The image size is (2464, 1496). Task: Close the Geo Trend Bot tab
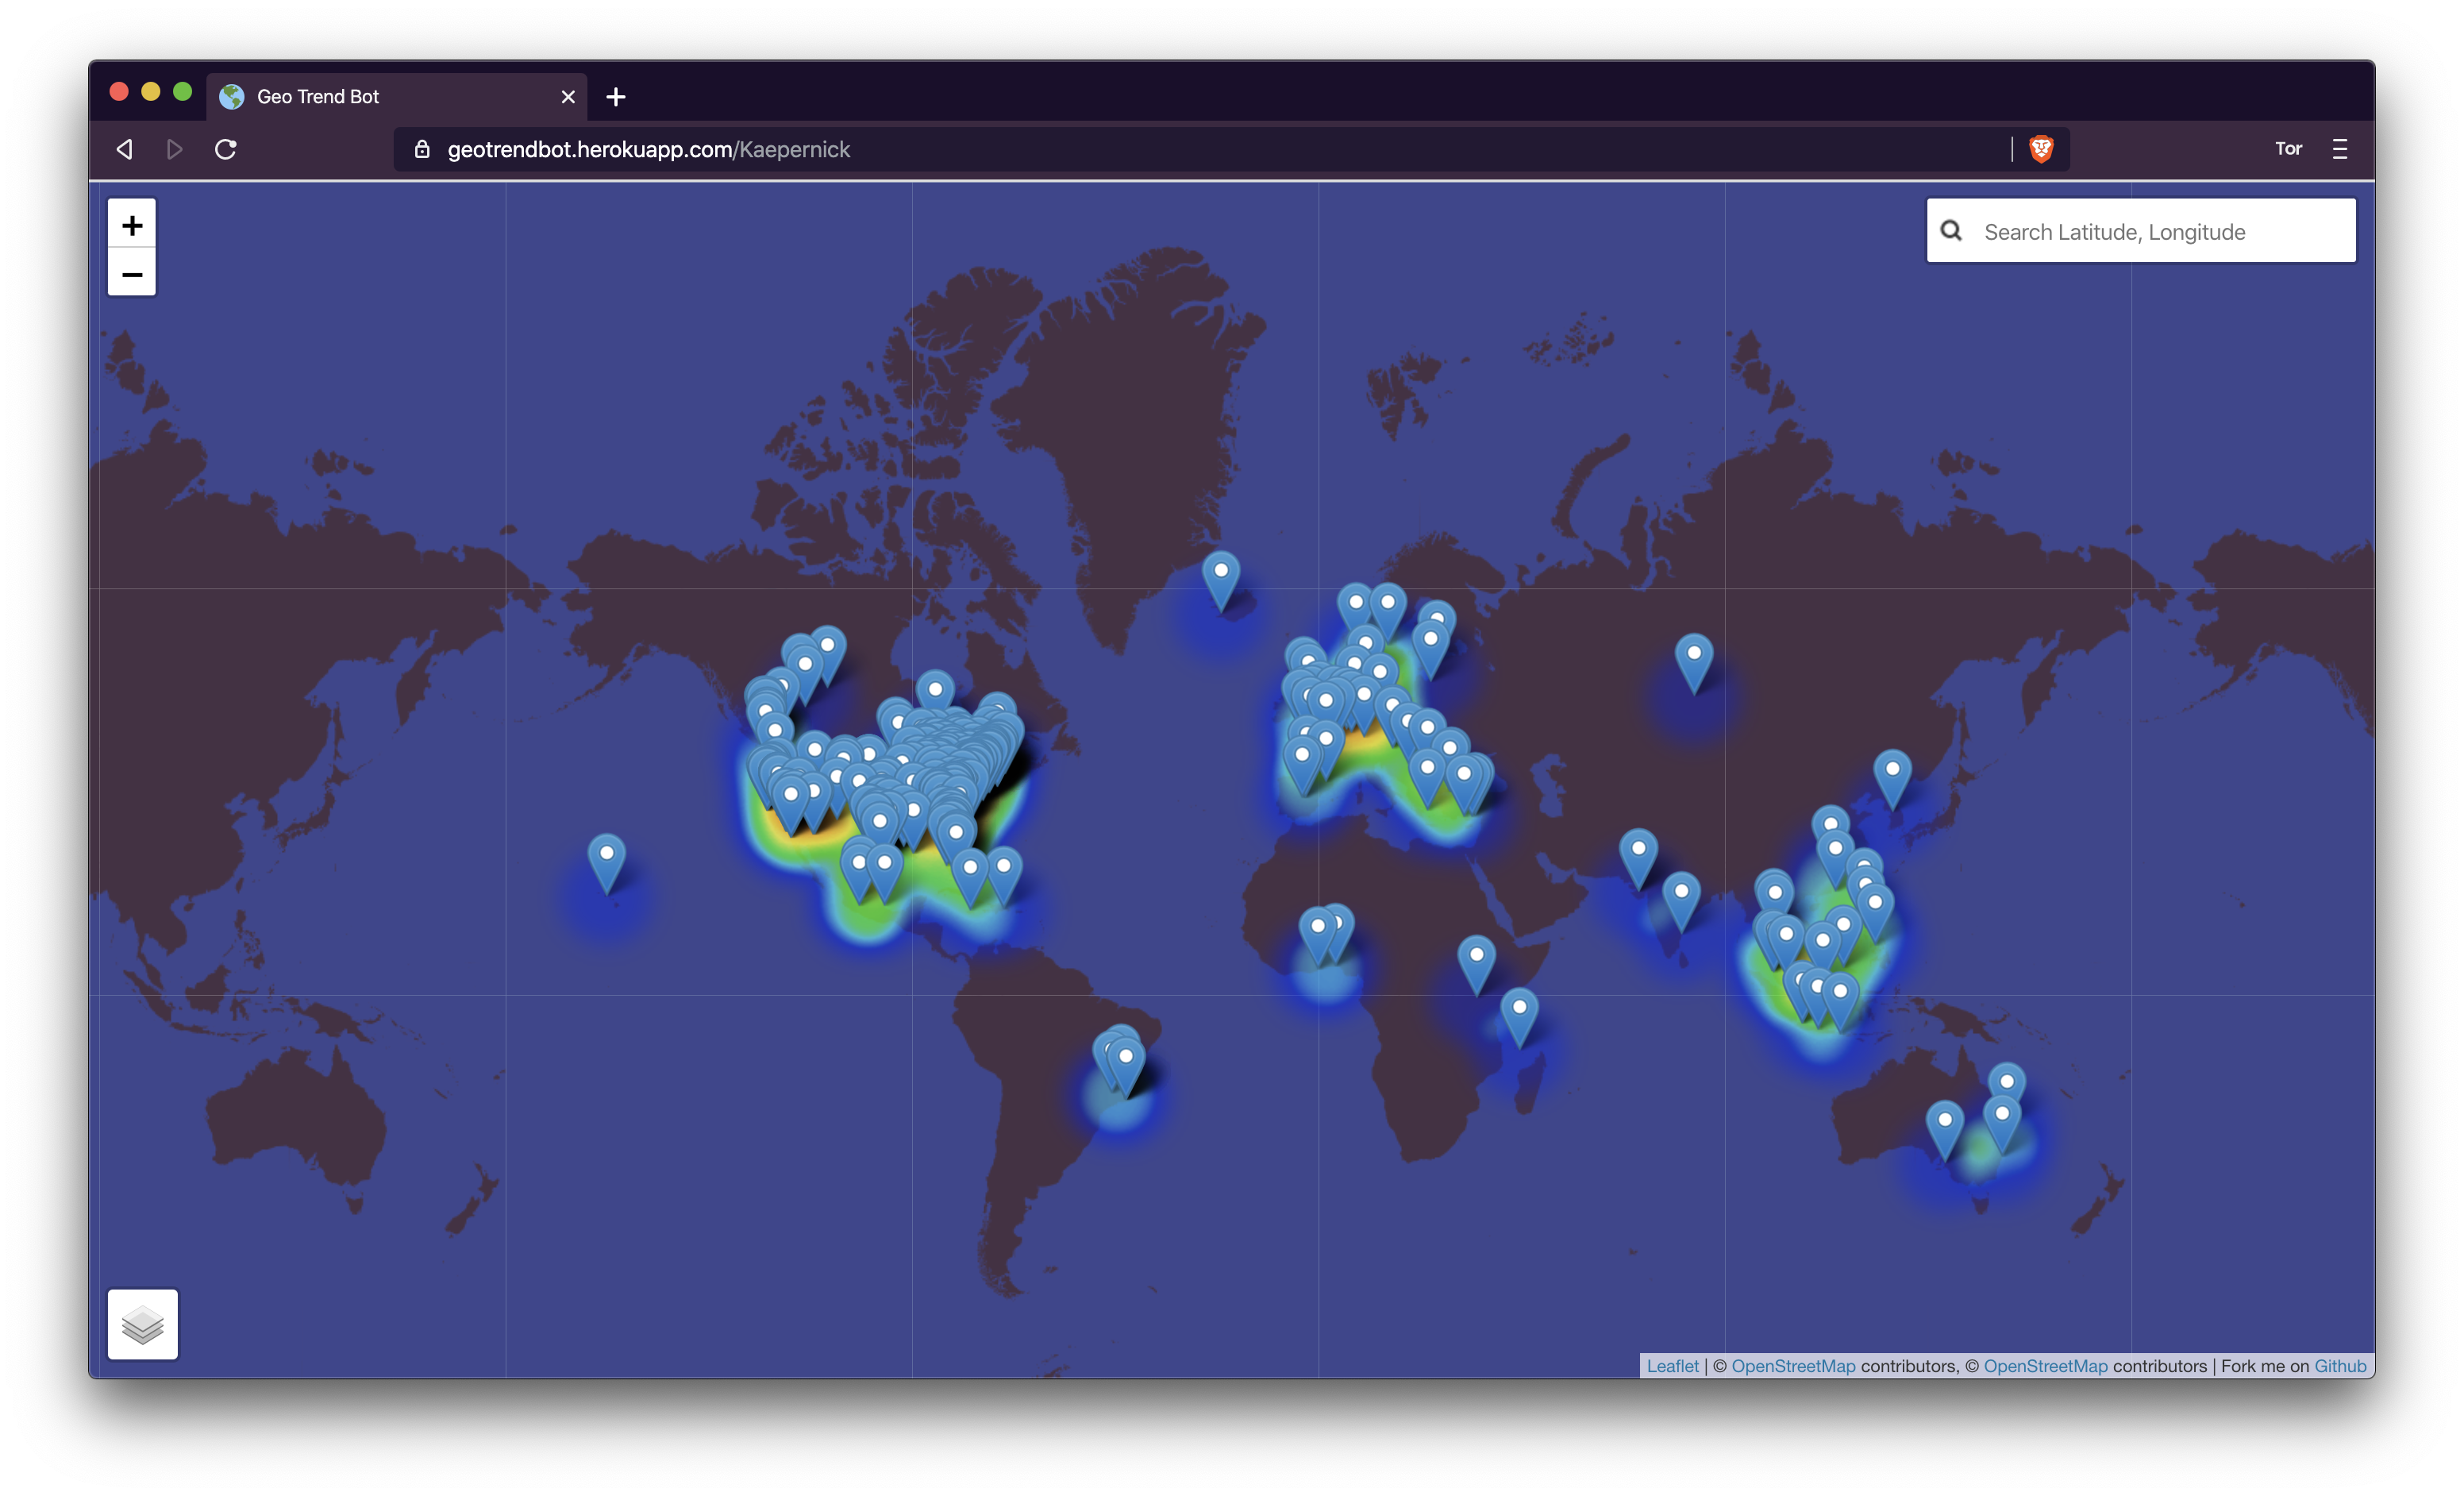coord(568,97)
